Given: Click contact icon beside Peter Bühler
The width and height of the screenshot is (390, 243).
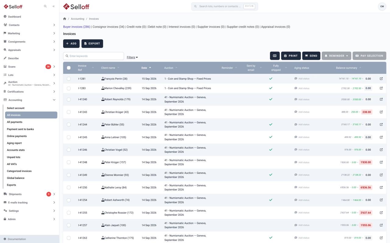Looking at the screenshot, I should click(103, 125).
